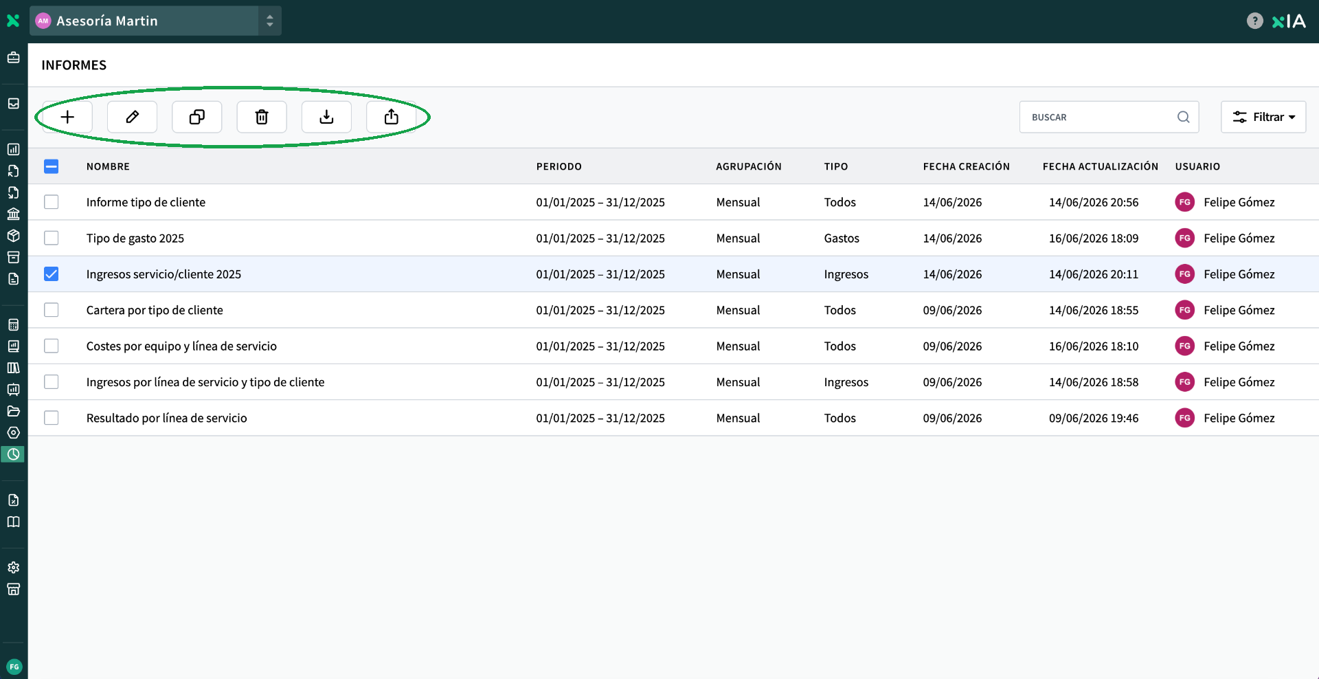Click the duplicate report button
The width and height of the screenshot is (1319, 679).
197,117
